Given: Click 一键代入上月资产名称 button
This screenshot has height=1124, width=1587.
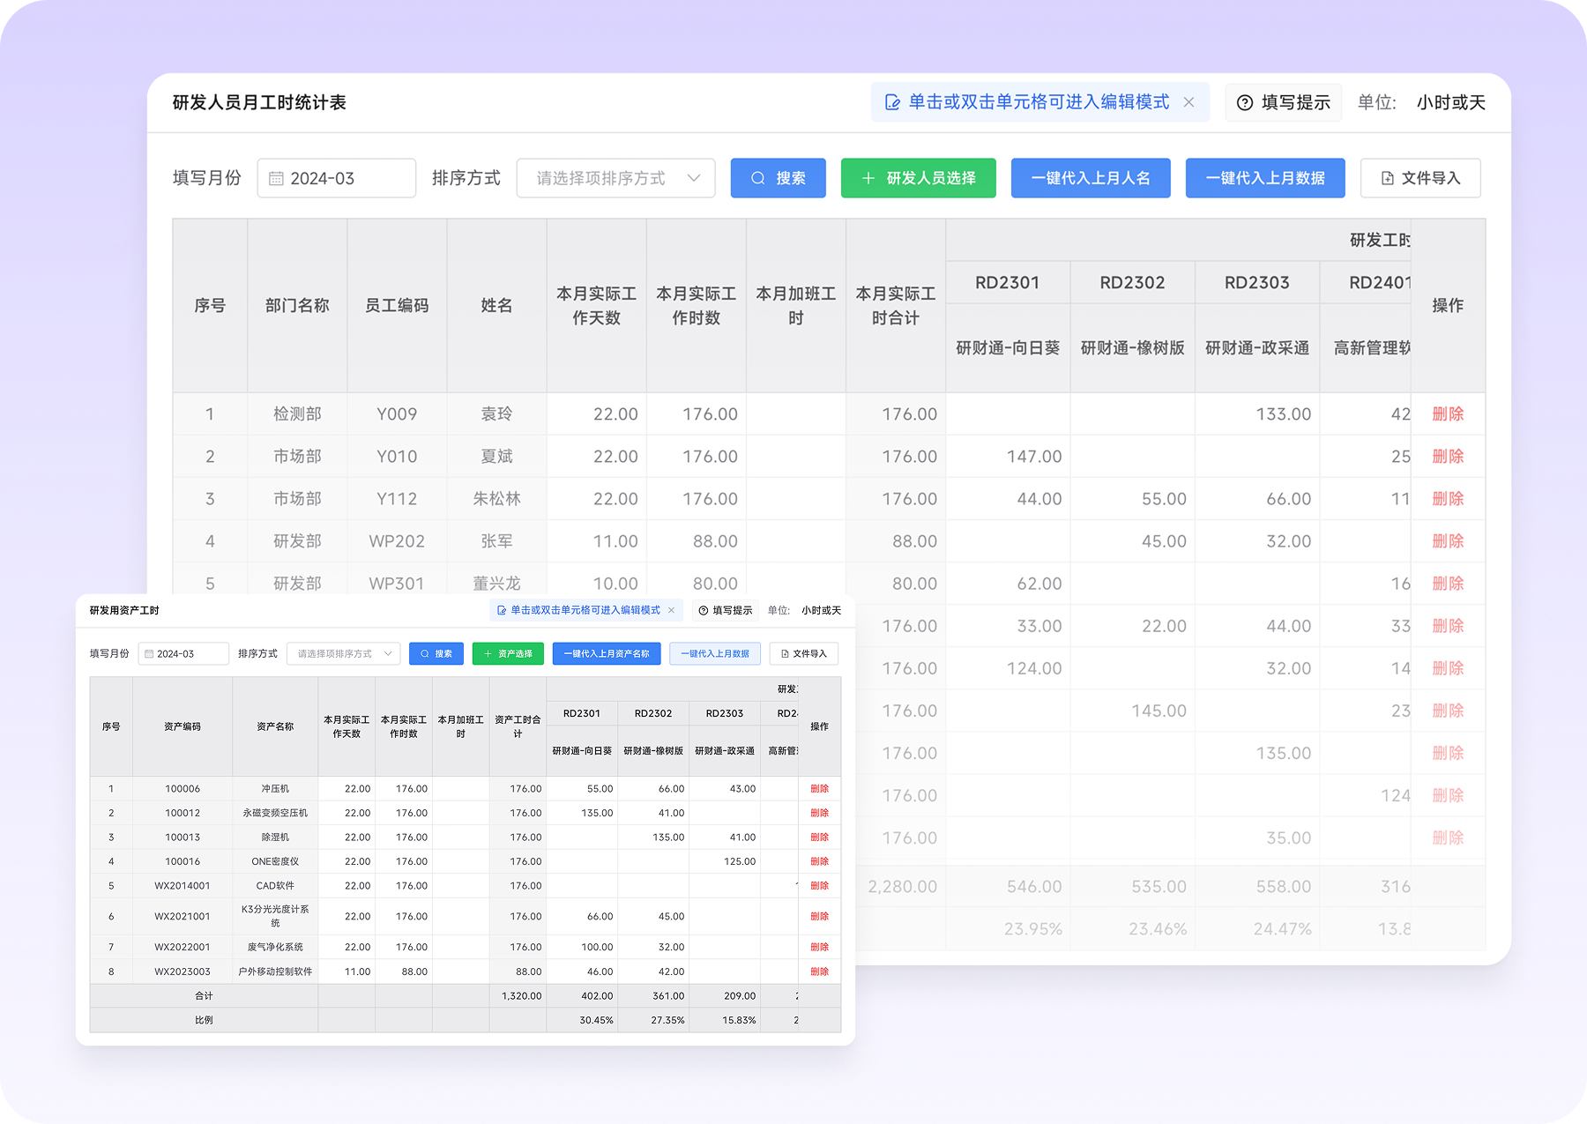Looking at the screenshot, I should (606, 654).
